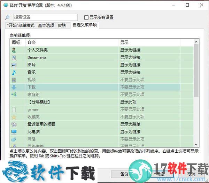This screenshot has height=183, width=209.
Task: Select the 图片 command
Action: 31,65
